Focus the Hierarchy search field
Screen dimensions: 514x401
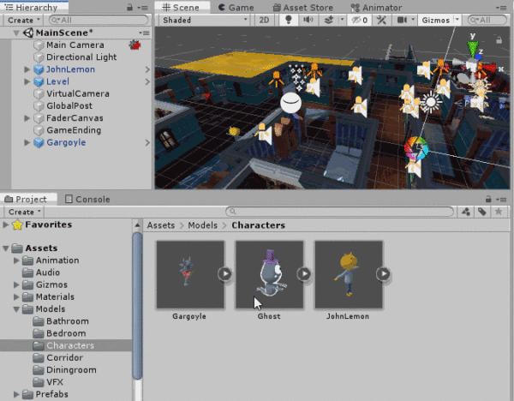99,20
